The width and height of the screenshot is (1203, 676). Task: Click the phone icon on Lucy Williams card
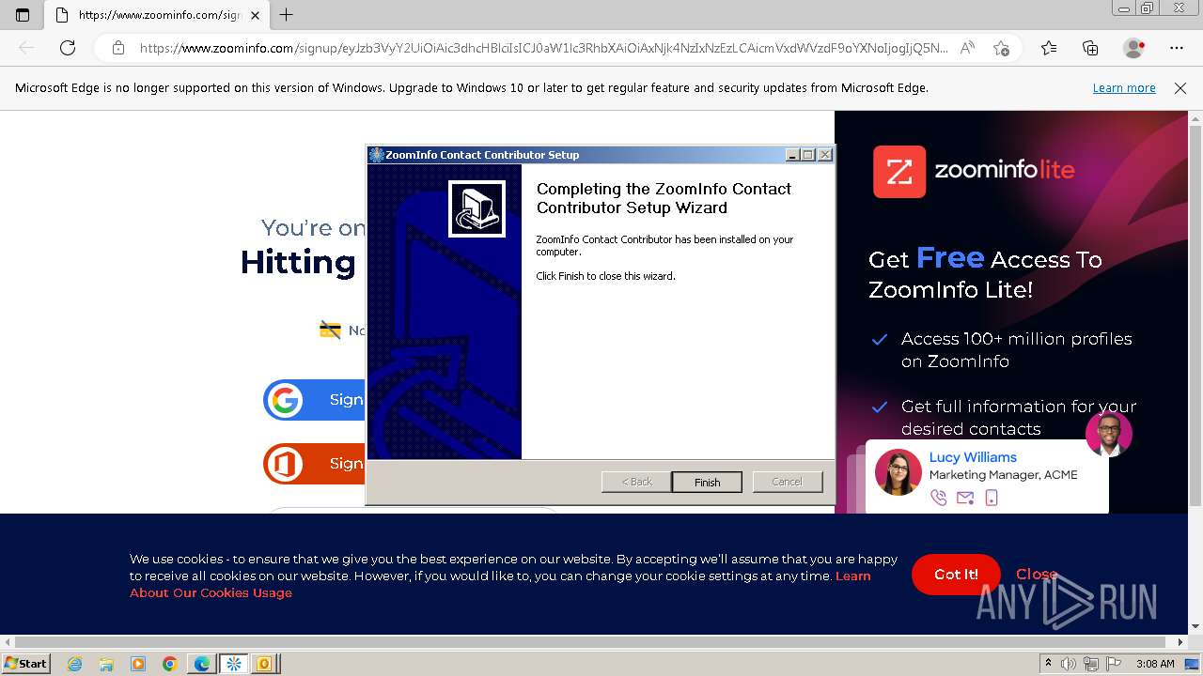coord(938,498)
